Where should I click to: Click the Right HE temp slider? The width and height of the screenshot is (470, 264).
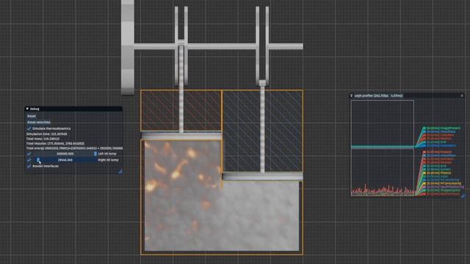(65, 160)
